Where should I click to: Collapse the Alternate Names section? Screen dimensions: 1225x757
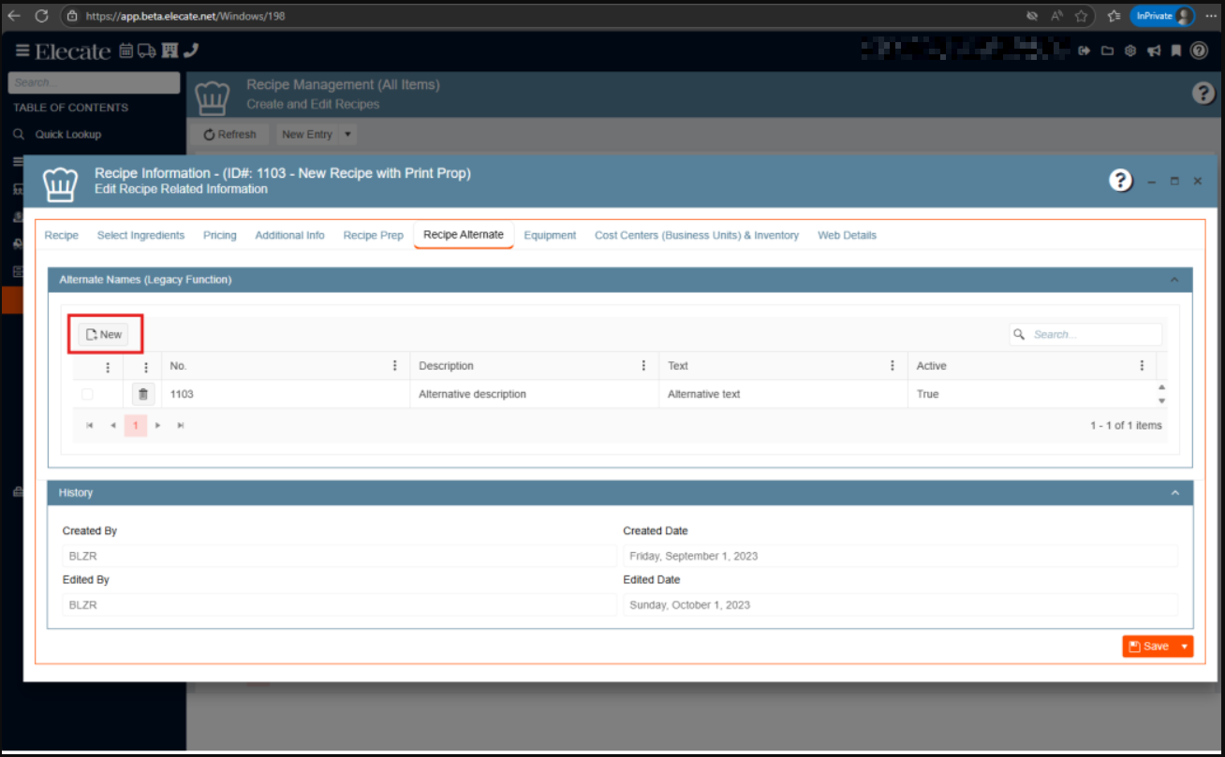point(1174,280)
